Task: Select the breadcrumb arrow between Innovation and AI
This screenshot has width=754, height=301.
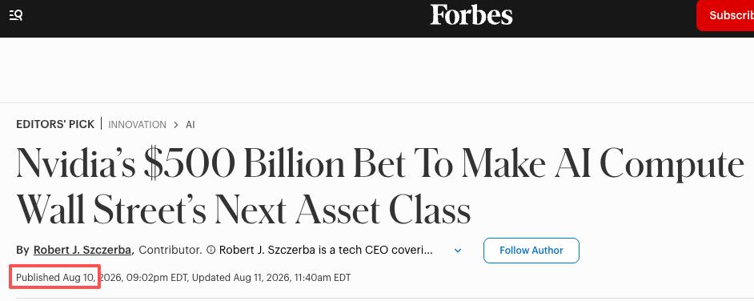Action: coord(176,125)
